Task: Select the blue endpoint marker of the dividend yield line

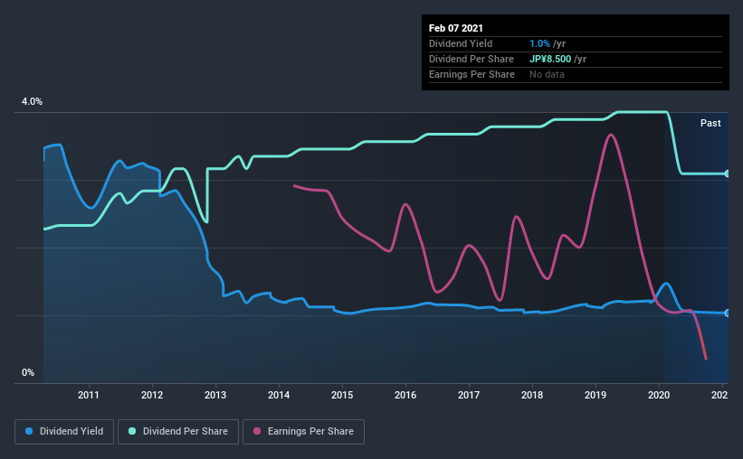Action: click(727, 314)
